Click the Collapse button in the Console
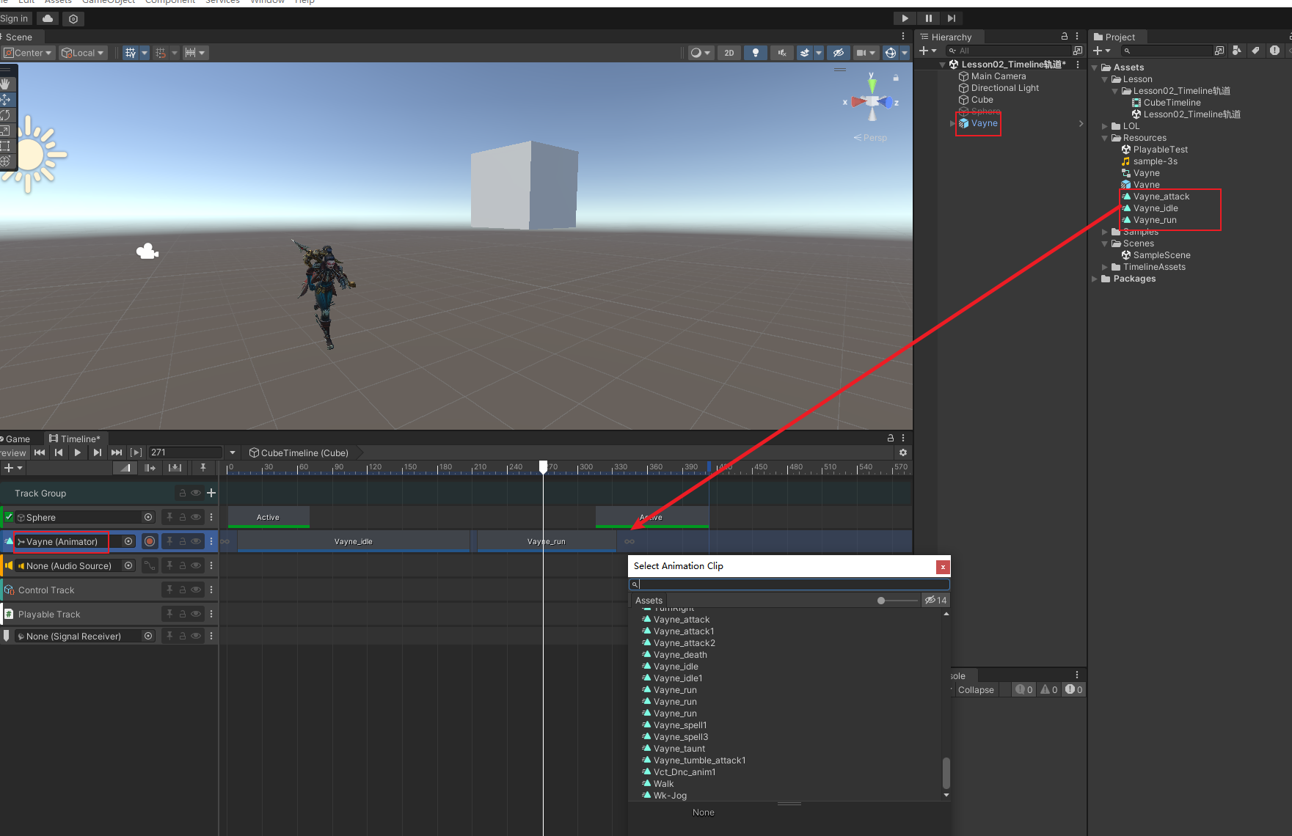The image size is (1292, 836). coord(975,689)
